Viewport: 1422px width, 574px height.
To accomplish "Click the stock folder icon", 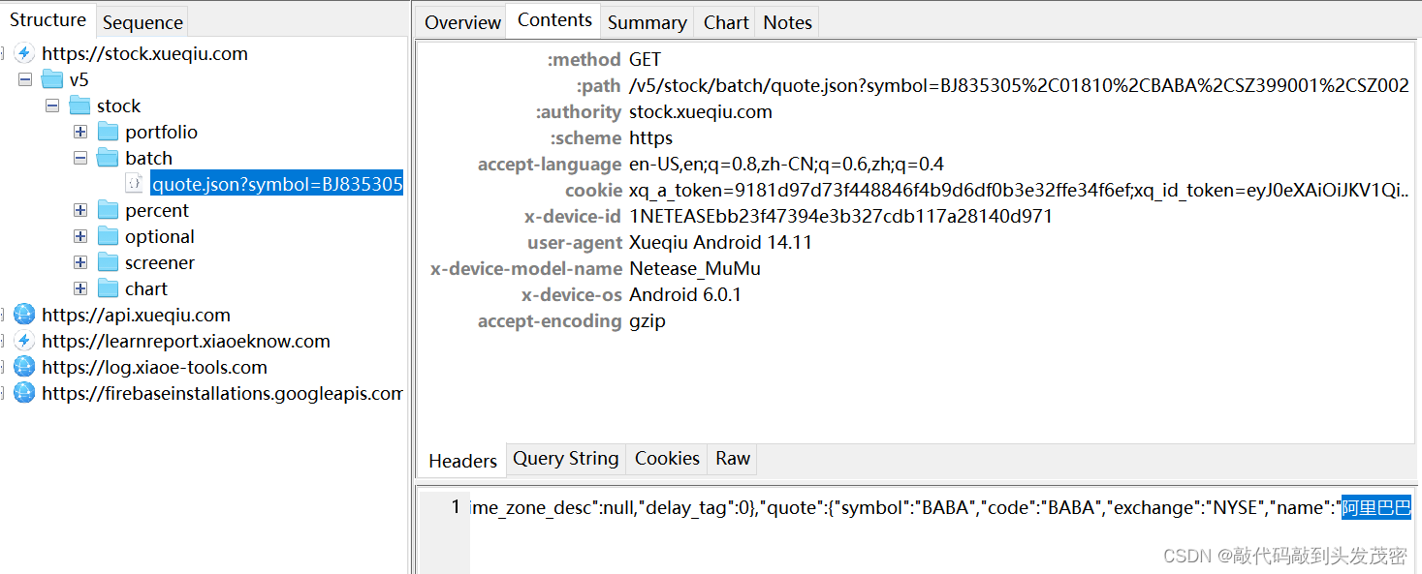I will [x=80, y=106].
